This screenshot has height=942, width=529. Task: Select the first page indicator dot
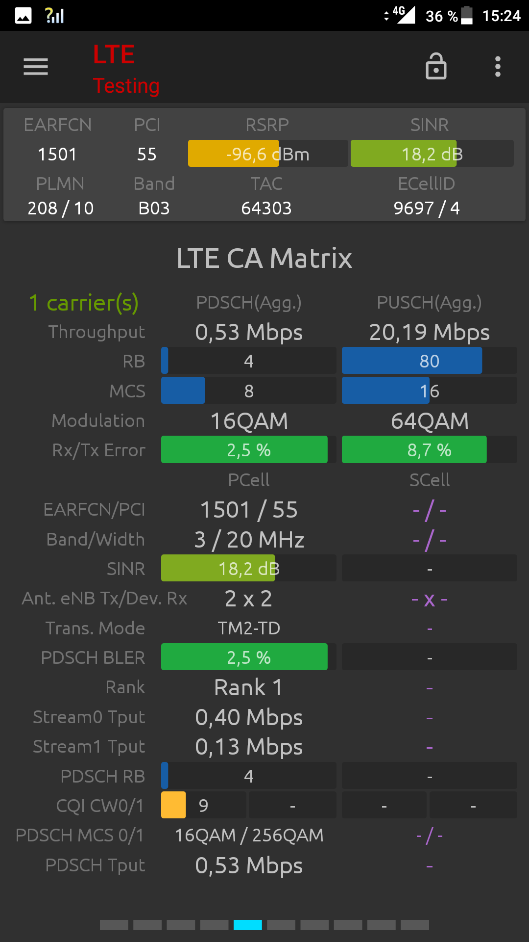pyautogui.click(x=114, y=925)
